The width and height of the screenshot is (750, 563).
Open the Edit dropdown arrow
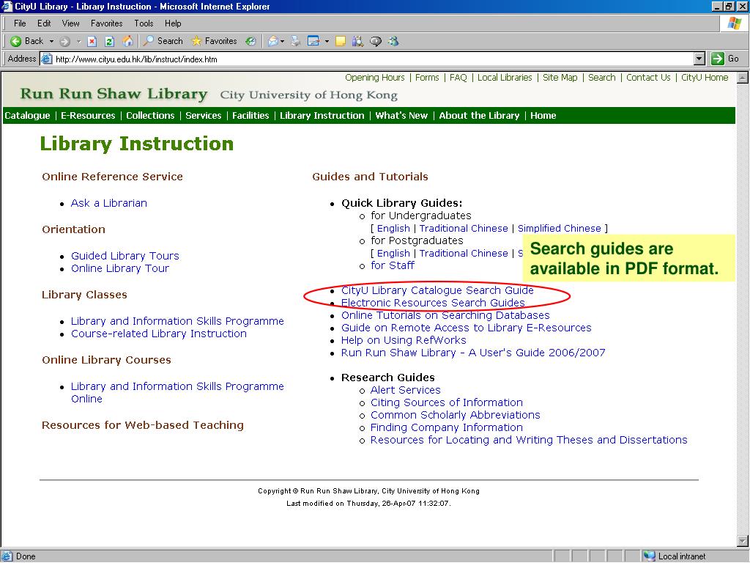tap(327, 42)
